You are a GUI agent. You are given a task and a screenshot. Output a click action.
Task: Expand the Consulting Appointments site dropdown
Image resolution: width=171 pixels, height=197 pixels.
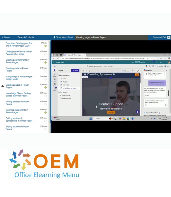click(114, 66)
